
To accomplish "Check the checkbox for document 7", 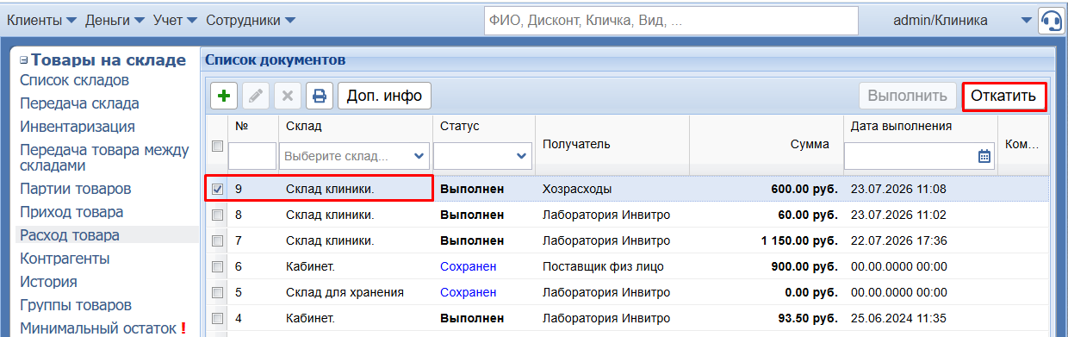I will pos(218,240).
